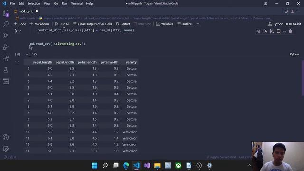Restart the notebook kernel

click(123, 24)
